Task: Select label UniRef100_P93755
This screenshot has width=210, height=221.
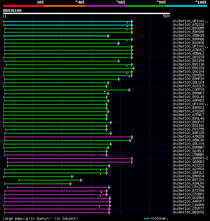Action: (188, 130)
